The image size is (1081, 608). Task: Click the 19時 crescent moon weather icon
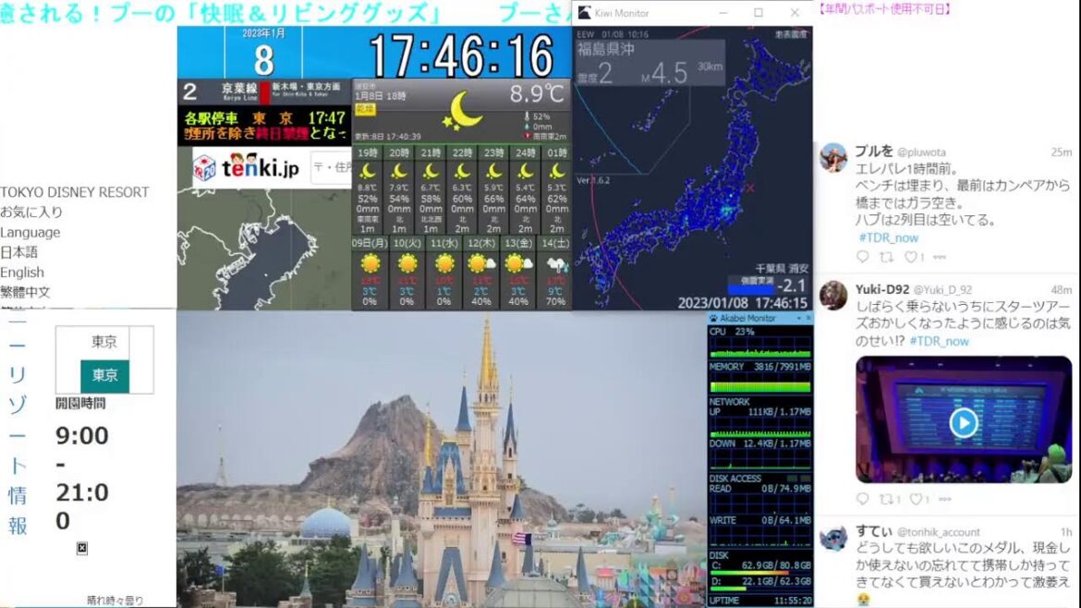[369, 172]
